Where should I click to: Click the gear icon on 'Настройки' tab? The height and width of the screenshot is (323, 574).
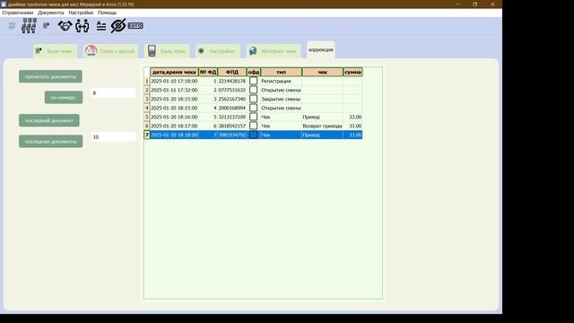201,51
